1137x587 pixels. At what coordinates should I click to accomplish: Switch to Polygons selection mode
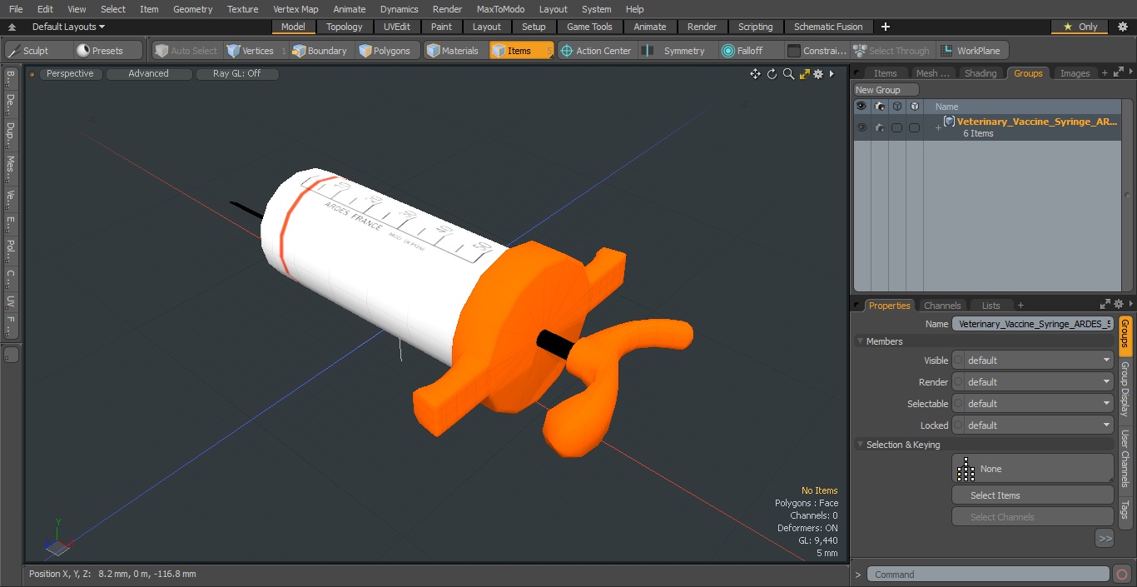(x=386, y=51)
